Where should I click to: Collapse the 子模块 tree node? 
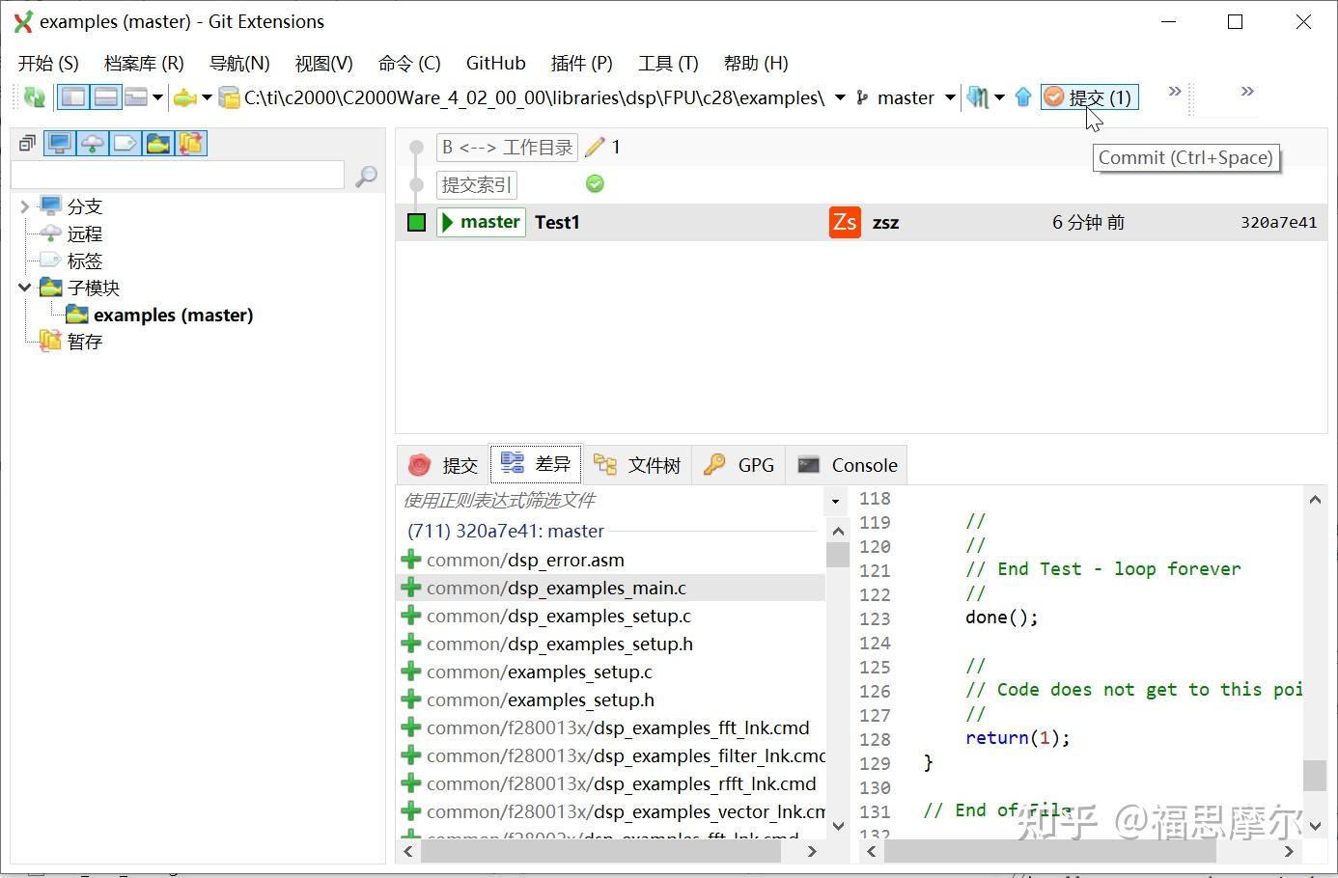tap(23, 287)
